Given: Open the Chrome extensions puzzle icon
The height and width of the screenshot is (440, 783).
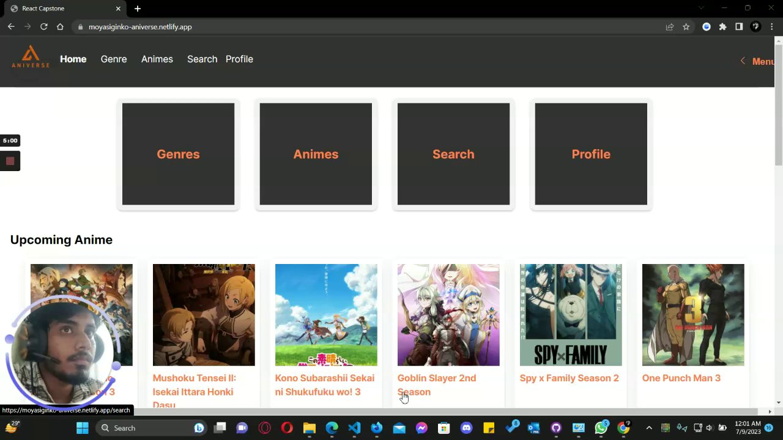Looking at the screenshot, I should [723, 27].
